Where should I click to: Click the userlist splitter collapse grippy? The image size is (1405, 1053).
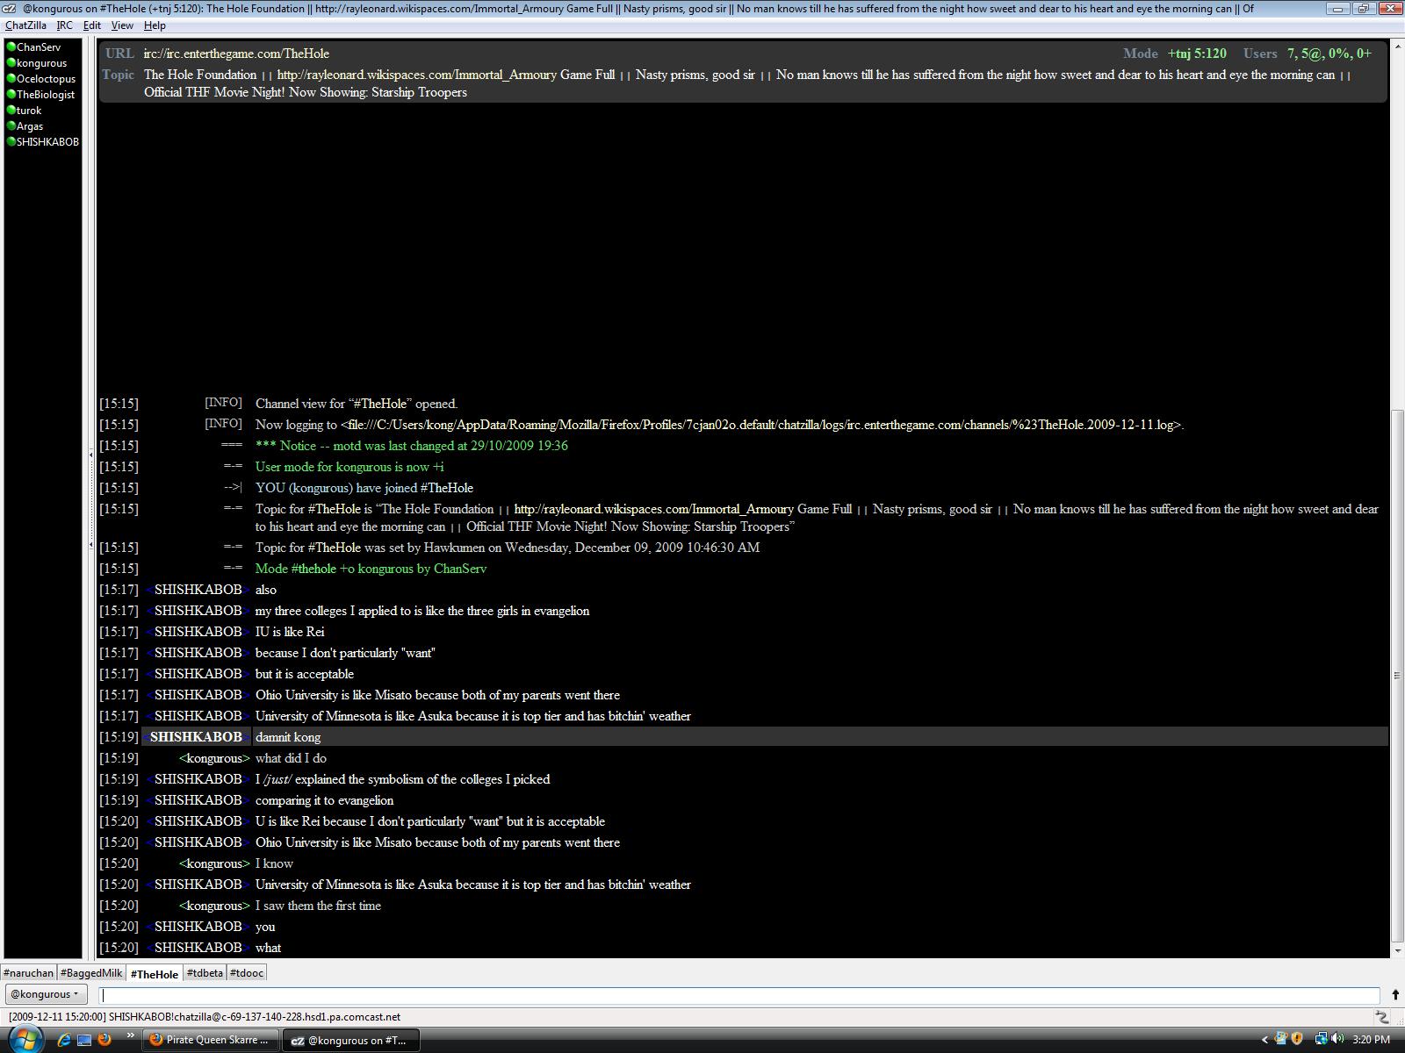[x=90, y=500]
